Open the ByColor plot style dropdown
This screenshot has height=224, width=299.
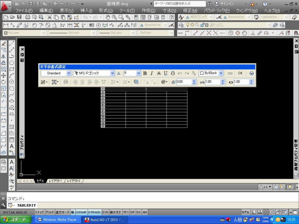point(171,33)
